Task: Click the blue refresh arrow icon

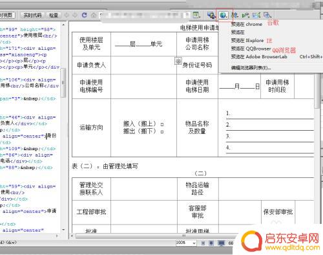Action: coord(84,15)
